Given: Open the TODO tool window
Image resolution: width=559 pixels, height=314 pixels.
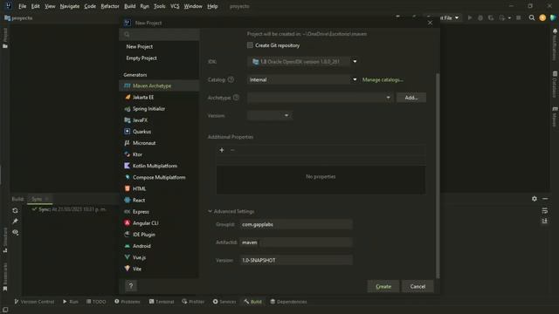Looking at the screenshot, I should click(96, 302).
